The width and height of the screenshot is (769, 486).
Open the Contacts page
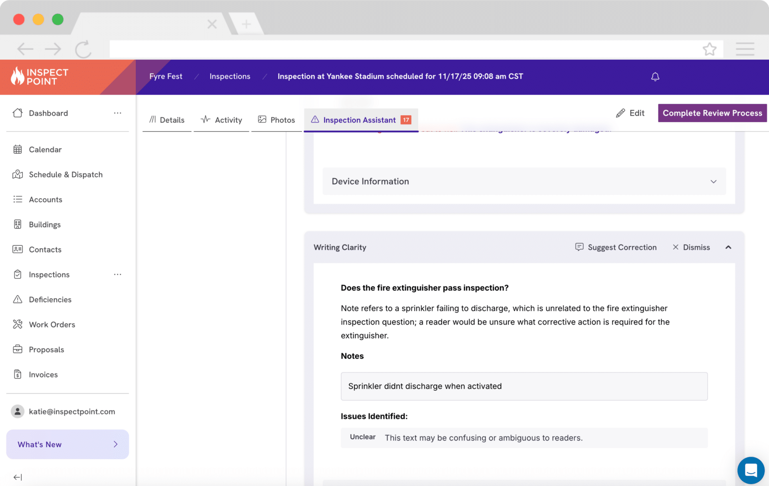[45, 249]
